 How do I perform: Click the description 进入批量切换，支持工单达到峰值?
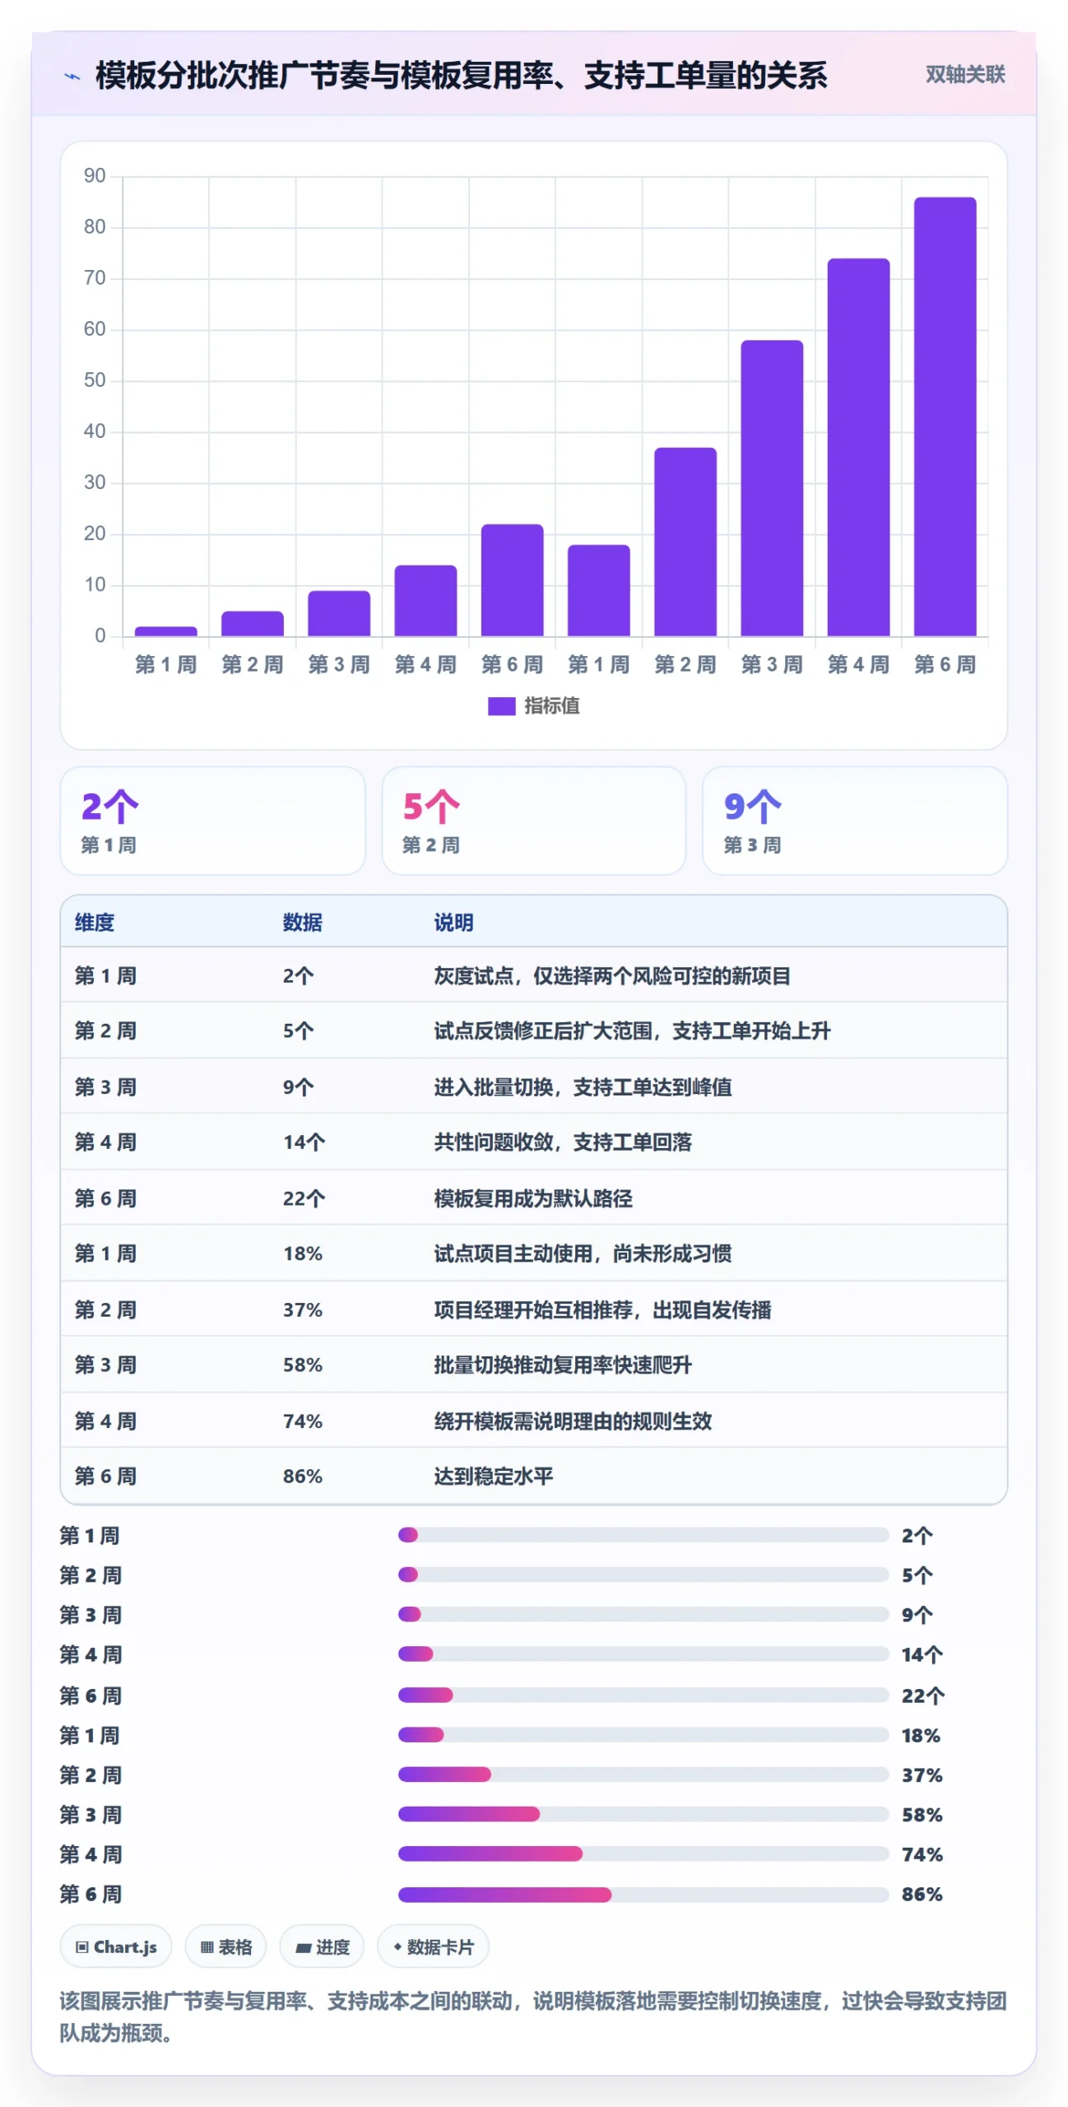(x=583, y=1087)
